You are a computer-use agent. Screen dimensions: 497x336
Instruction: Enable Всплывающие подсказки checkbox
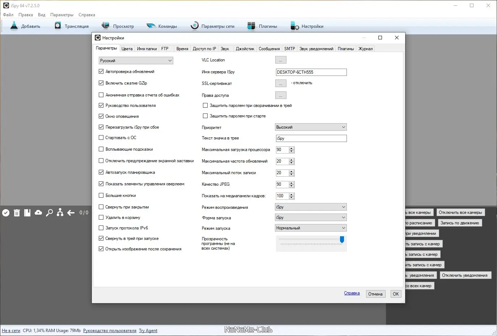click(x=101, y=149)
